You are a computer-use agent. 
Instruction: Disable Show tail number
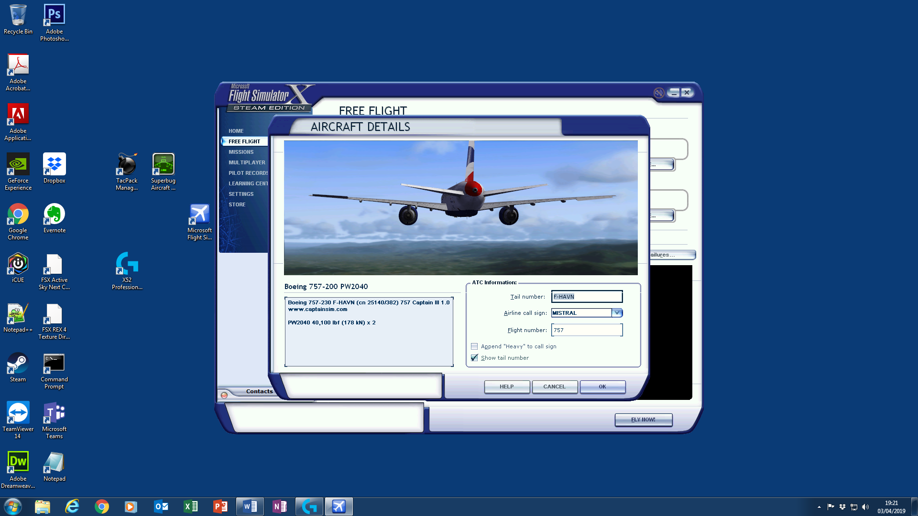[474, 357]
